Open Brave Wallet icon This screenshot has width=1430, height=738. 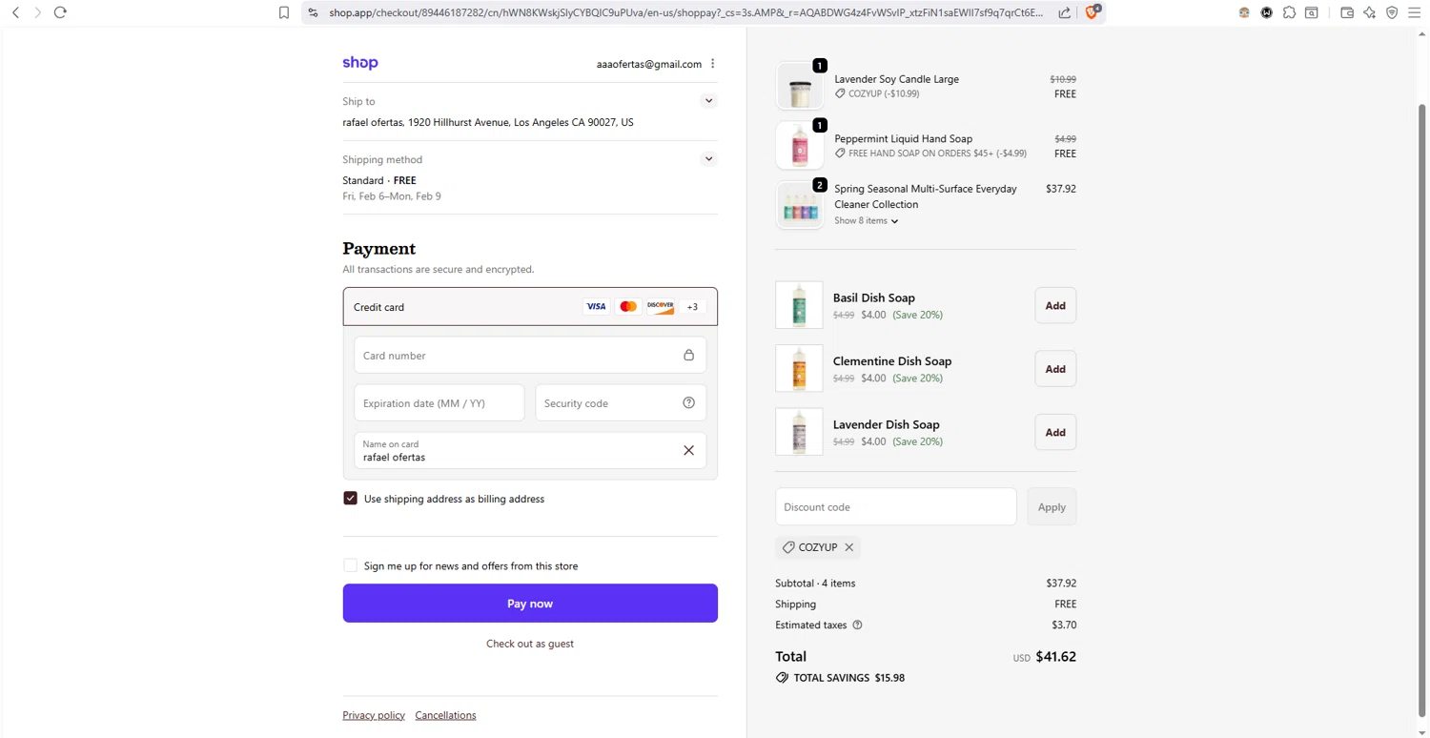pyautogui.click(x=1347, y=12)
